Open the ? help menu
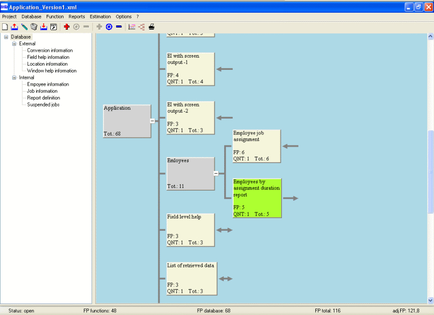This screenshot has height=315, width=434. tap(138, 16)
